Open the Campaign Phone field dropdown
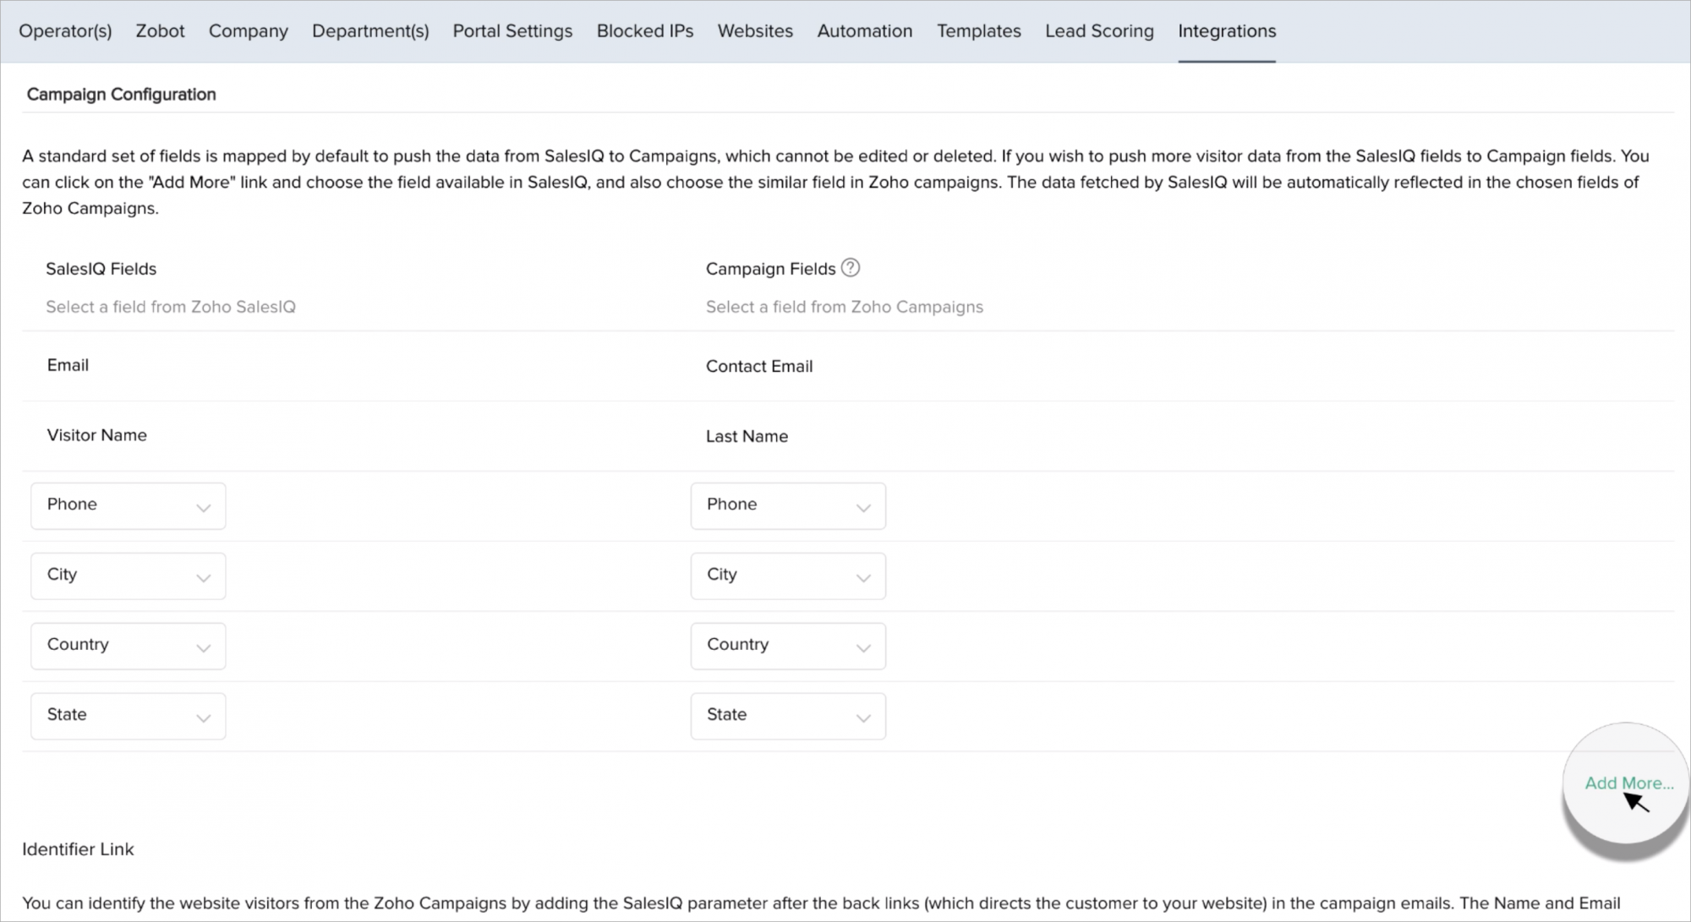 pyautogui.click(x=787, y=505)
